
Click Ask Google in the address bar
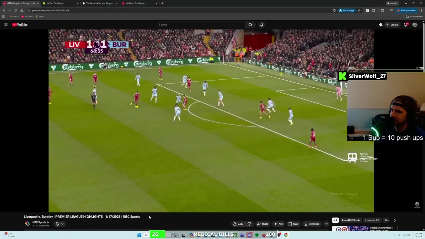pos(347,10)
